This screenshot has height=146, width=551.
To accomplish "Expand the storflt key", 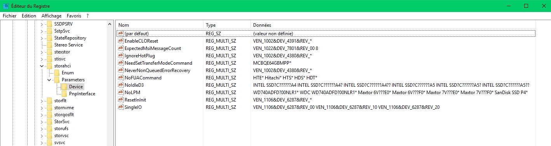I will [x=42, y=101].
